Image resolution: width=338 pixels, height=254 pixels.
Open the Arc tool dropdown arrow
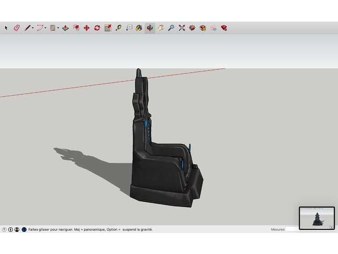click(x=46, y=27)
